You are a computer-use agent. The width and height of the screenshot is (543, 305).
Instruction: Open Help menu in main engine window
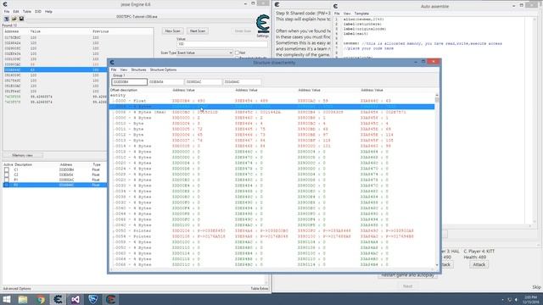(48, 11)
